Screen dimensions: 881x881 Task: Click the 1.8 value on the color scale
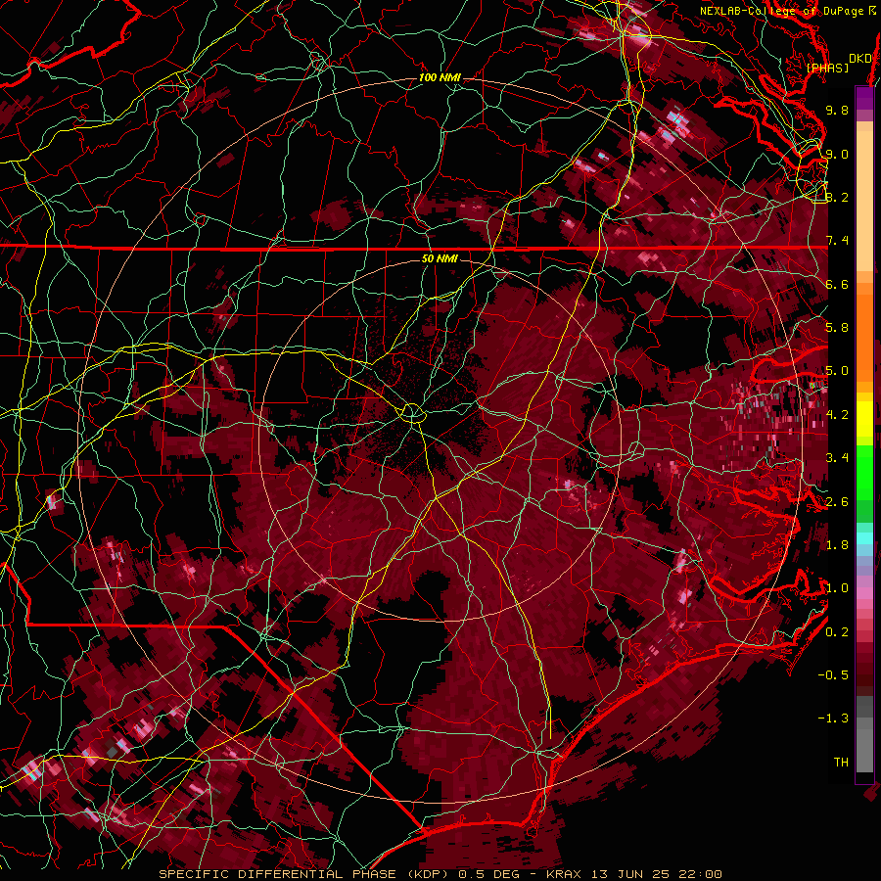837,545
